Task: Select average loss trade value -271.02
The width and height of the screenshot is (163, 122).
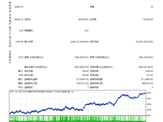Action: point(150,75)
